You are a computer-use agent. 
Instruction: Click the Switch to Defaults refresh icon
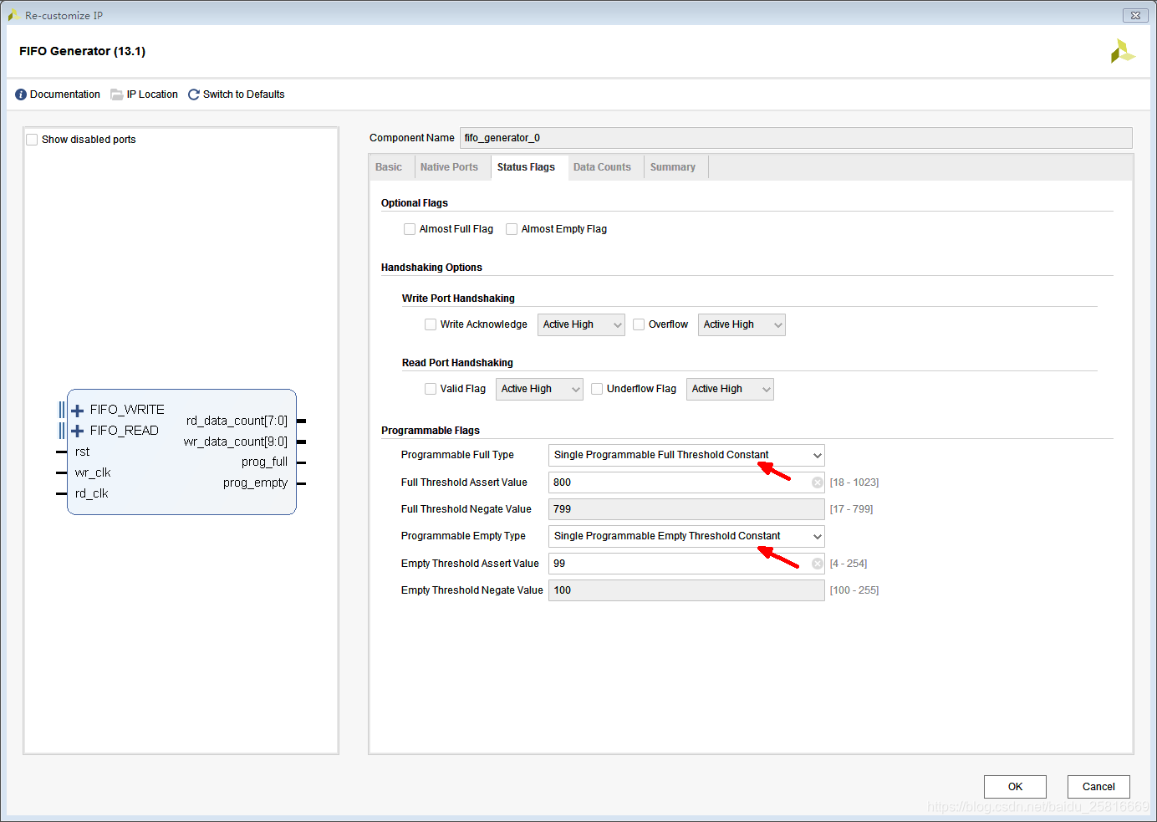pyautogui.click(x=194, y=94)
